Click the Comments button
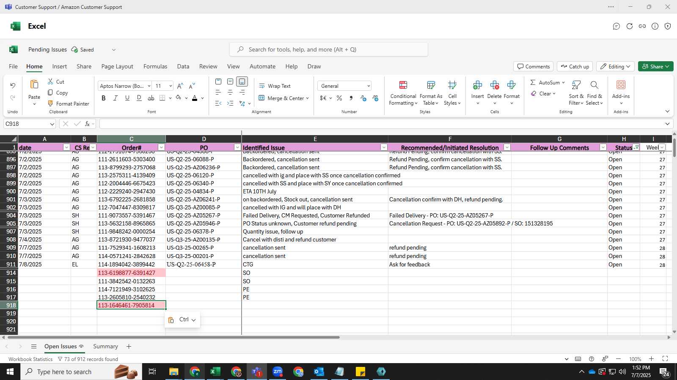This screenshot has width=677, height=380. click(x=534, y=66)
